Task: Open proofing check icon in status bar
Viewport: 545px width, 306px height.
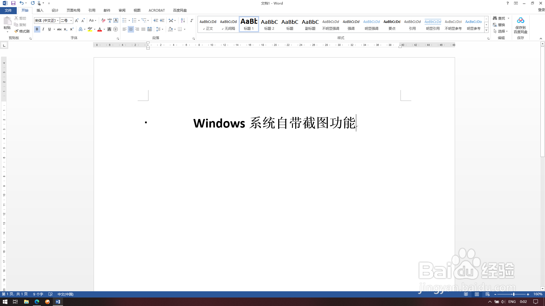Action: 51,294
